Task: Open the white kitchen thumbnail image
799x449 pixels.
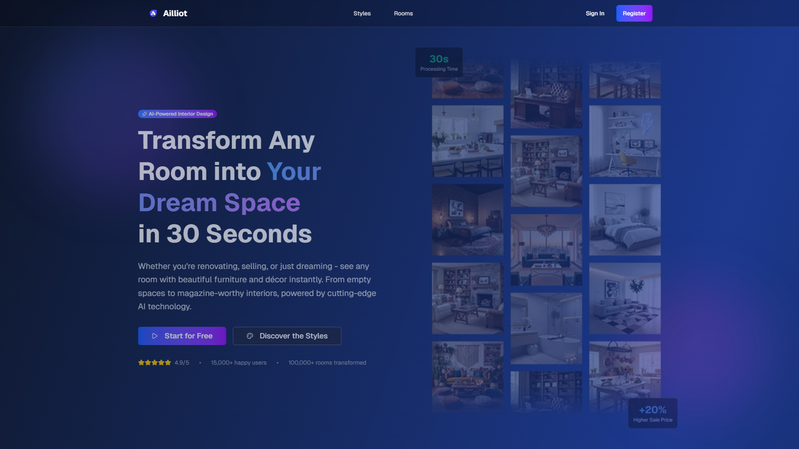Action: click(x=467, y=141)
